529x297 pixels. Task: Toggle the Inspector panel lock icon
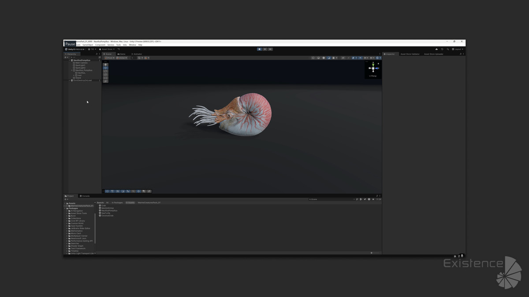[461, 54]
